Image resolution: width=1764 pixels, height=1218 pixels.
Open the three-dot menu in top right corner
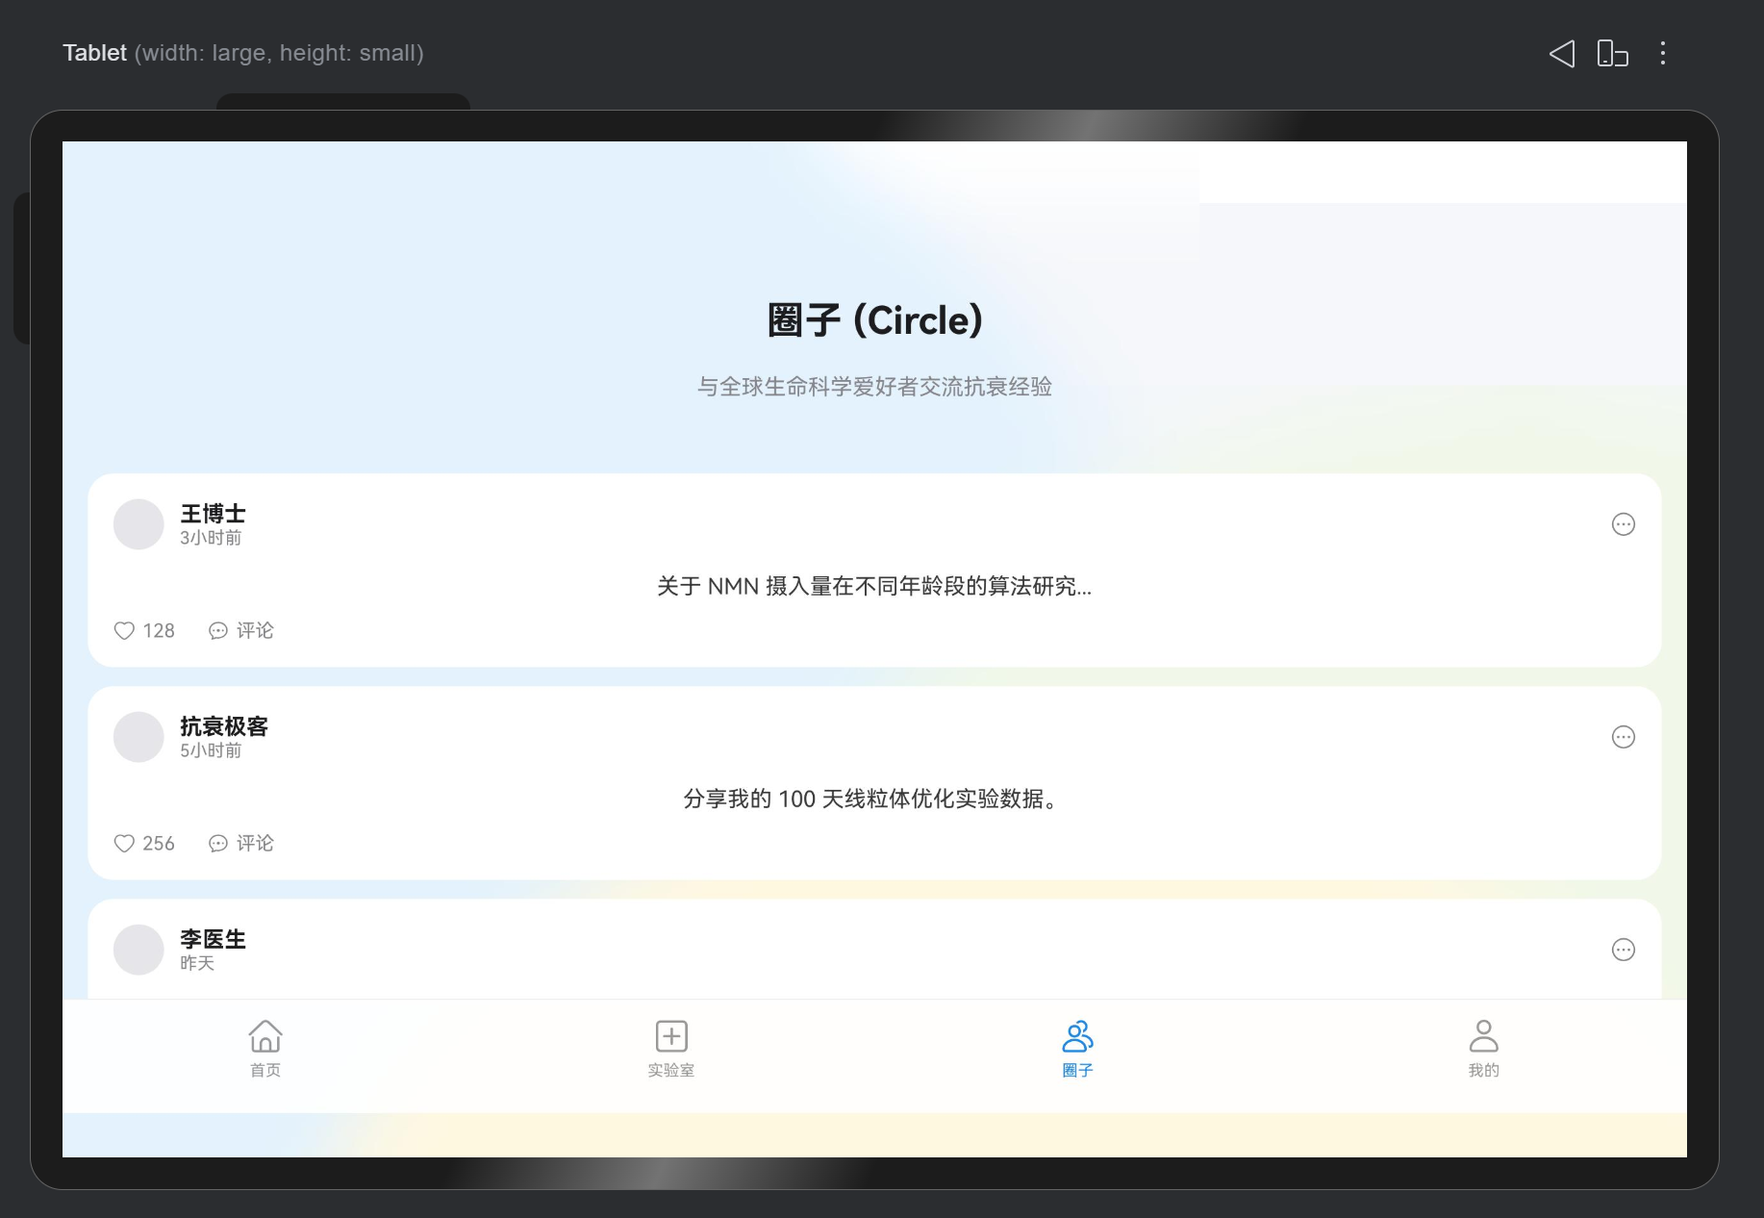pyautogui.click(x=1662, y=53)
